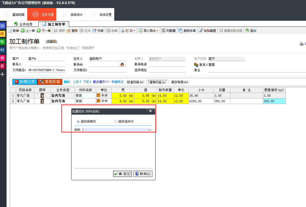Click the 删除 link
Viewport: 306px width, 207px height.
click(x=67, y=82)
